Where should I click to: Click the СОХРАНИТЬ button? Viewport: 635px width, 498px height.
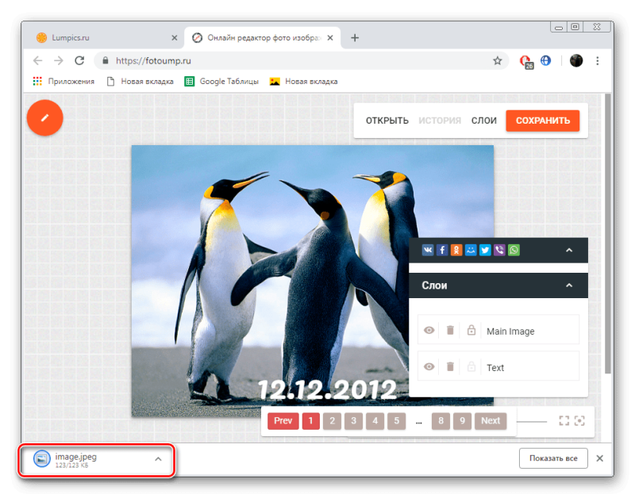(543, 121)
